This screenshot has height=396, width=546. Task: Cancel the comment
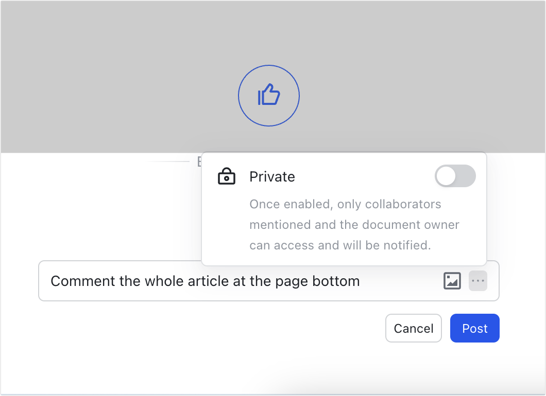pyautogui.click(x=413, y=328)
